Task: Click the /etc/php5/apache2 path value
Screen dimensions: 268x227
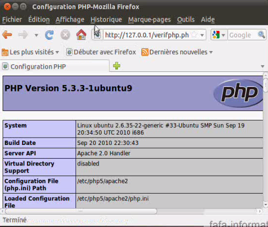Action: click(103, 181)
